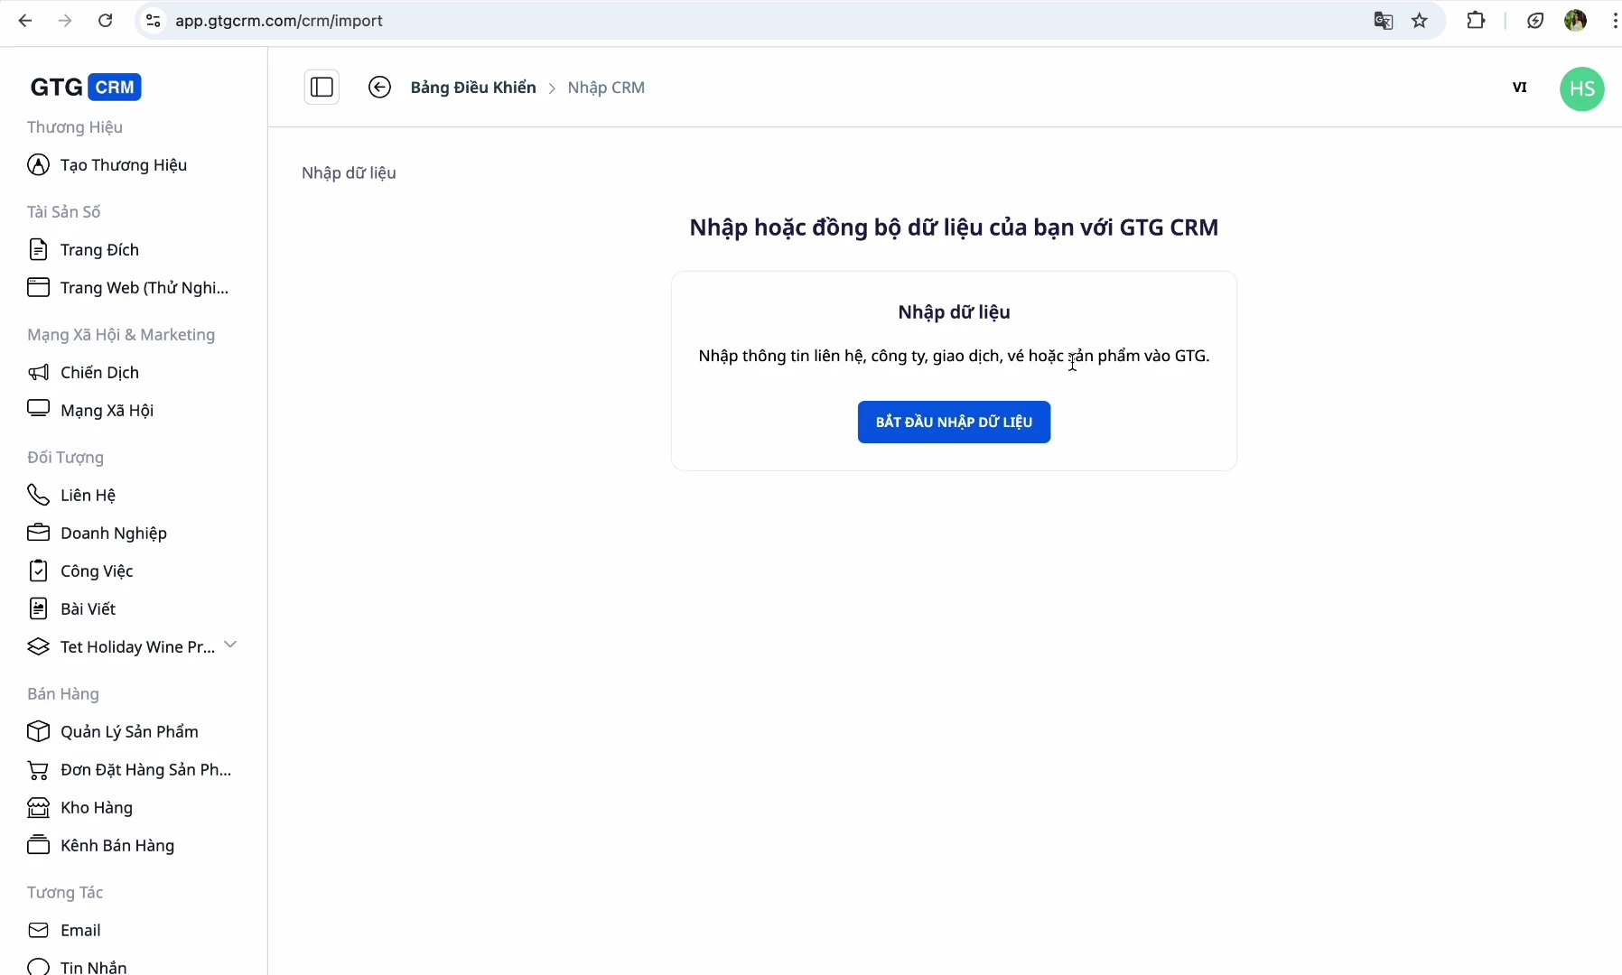Expand the Tet Holiday Wine chevron
Screen dimensions: 1622x975
coord(230,645)
